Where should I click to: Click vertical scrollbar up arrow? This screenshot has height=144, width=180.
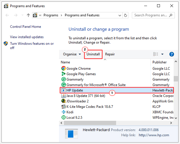point(176,62)
